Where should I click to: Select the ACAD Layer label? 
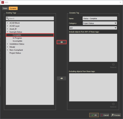(x=14, y=26)
